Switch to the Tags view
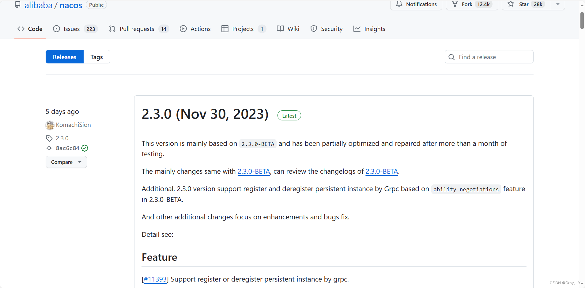The image size is (585, 288). click(x=97, y=57)
